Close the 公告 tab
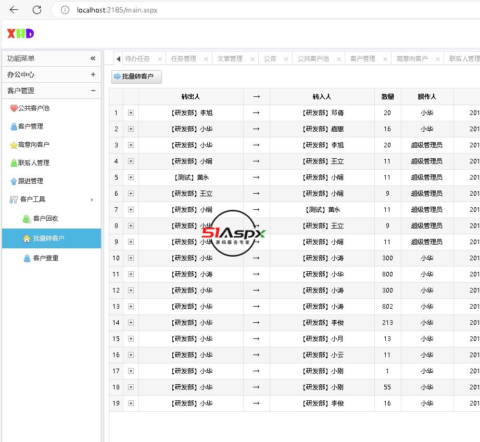Screen dimensions: 480x442 pos(286,59)
